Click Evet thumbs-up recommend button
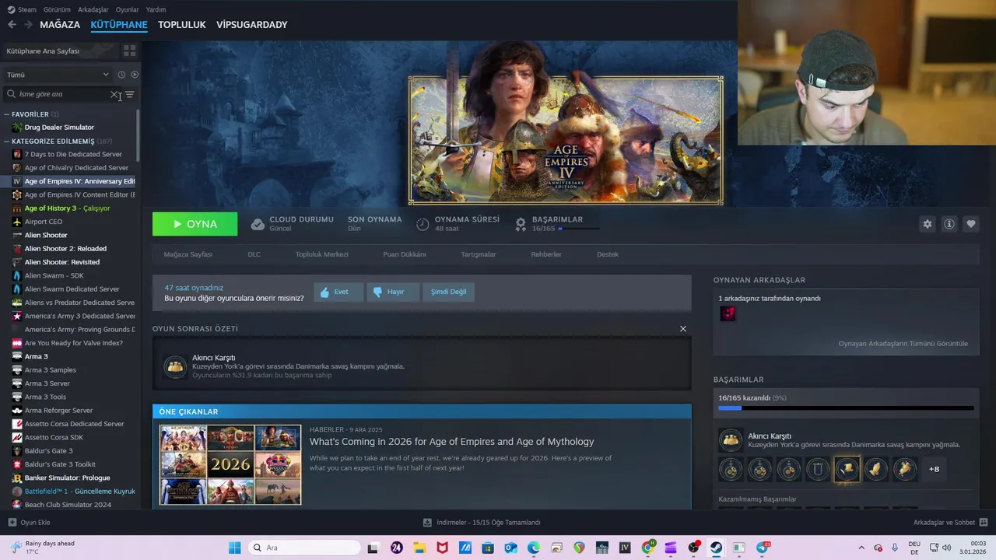 pyautogui.click(x=338, y=292)
